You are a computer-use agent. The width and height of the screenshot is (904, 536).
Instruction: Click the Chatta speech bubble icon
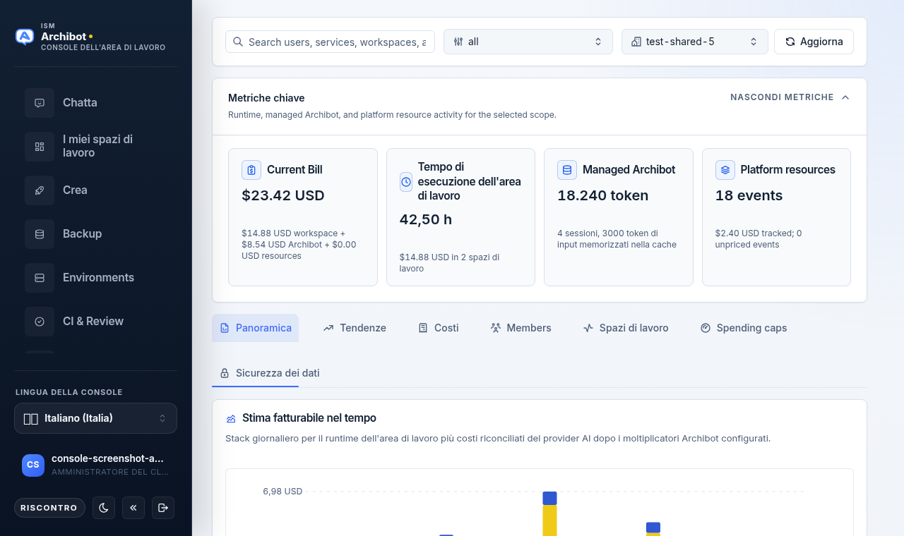pyautogui.click(x=40, y=103)
